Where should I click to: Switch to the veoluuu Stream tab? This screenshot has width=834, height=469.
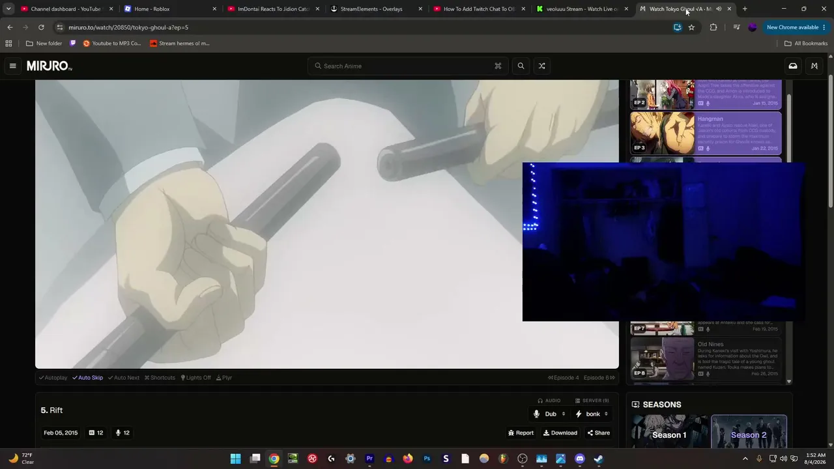[582, 9]
